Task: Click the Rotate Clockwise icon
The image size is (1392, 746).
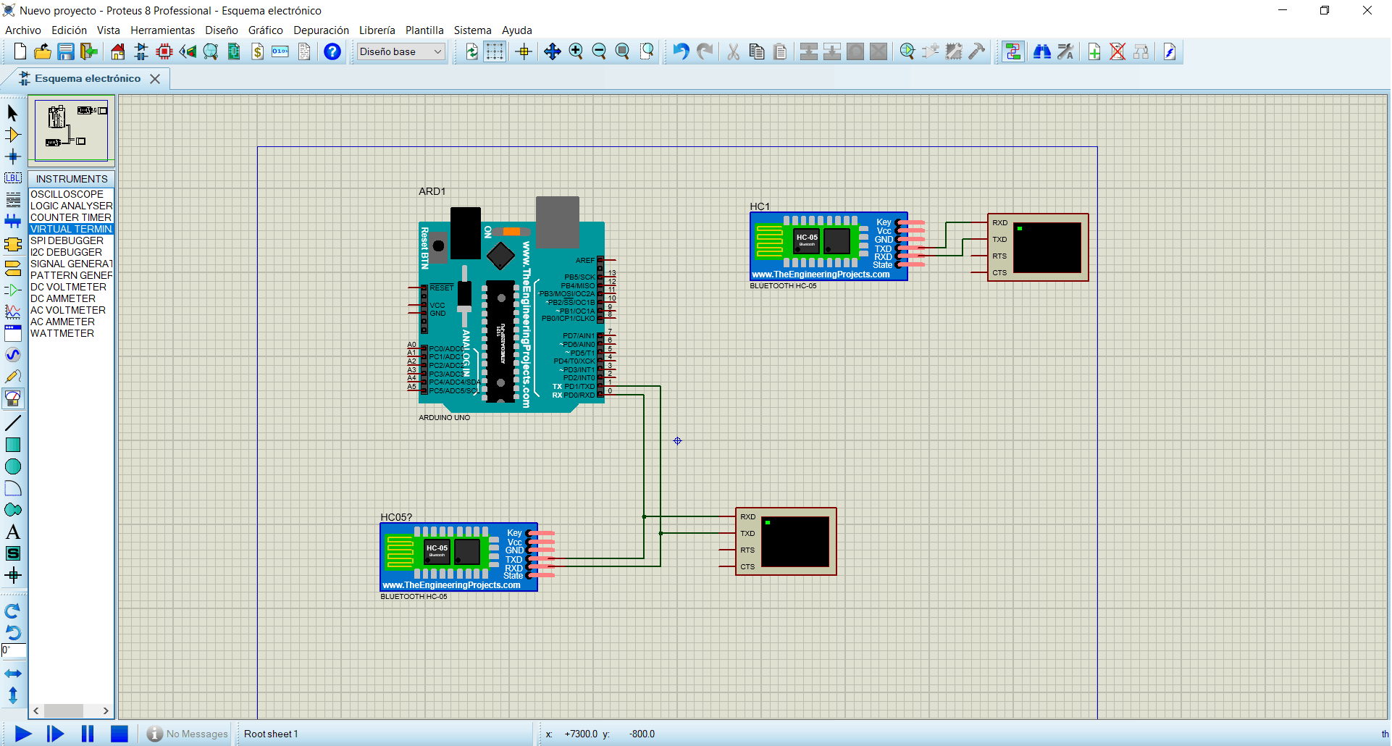Action: (x=12, y=611)
